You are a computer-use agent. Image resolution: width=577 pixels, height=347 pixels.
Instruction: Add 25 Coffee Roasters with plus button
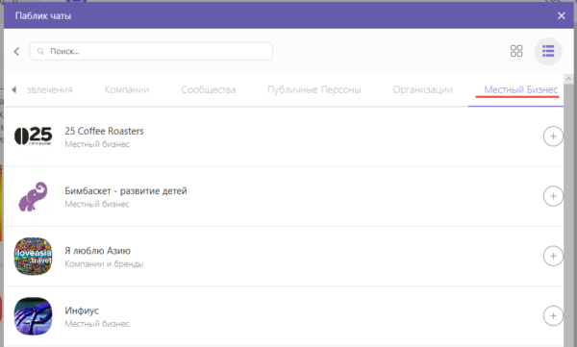coord(553,136)
